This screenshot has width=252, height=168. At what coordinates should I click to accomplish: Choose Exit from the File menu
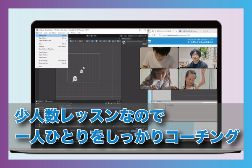[52, 66]
